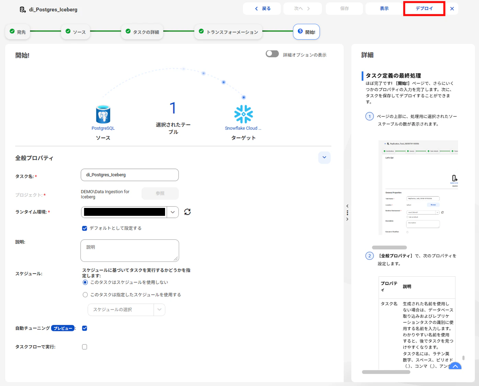Screen dimensions: 479x386
Task: Click the 次へ button
Action: (302, 9)
